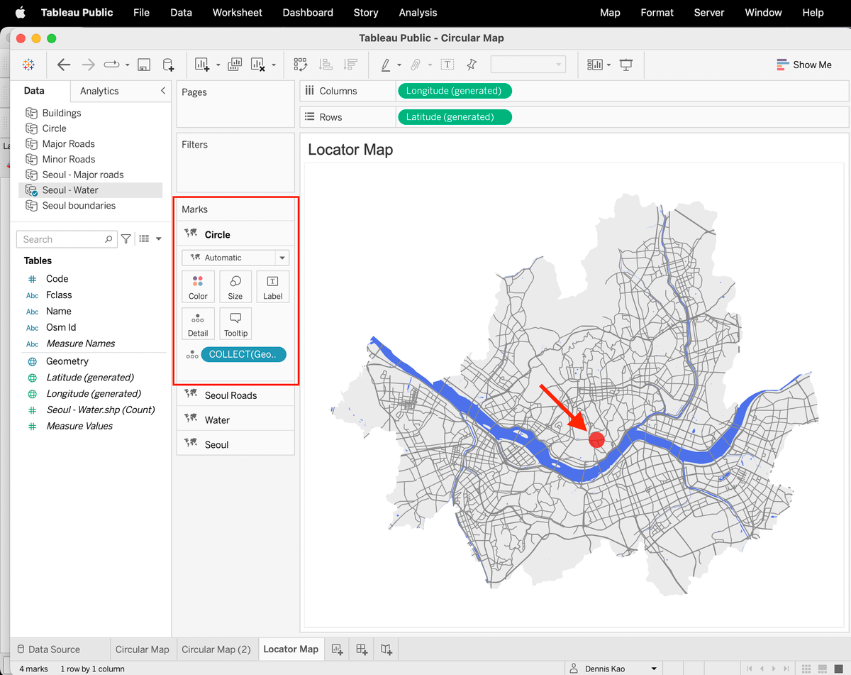Click the Sort descending toolbar icon

pyautogui.click(x=350, y=65)
